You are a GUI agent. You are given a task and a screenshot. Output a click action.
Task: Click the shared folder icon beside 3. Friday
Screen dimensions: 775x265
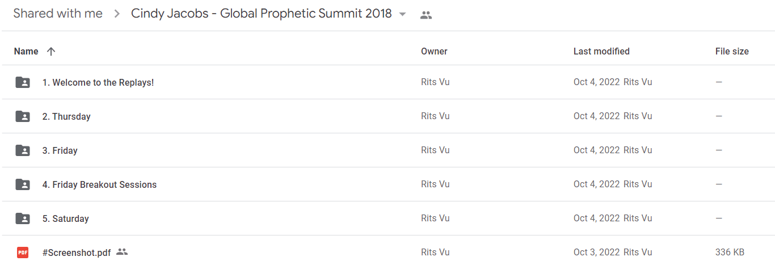(23, 150)
